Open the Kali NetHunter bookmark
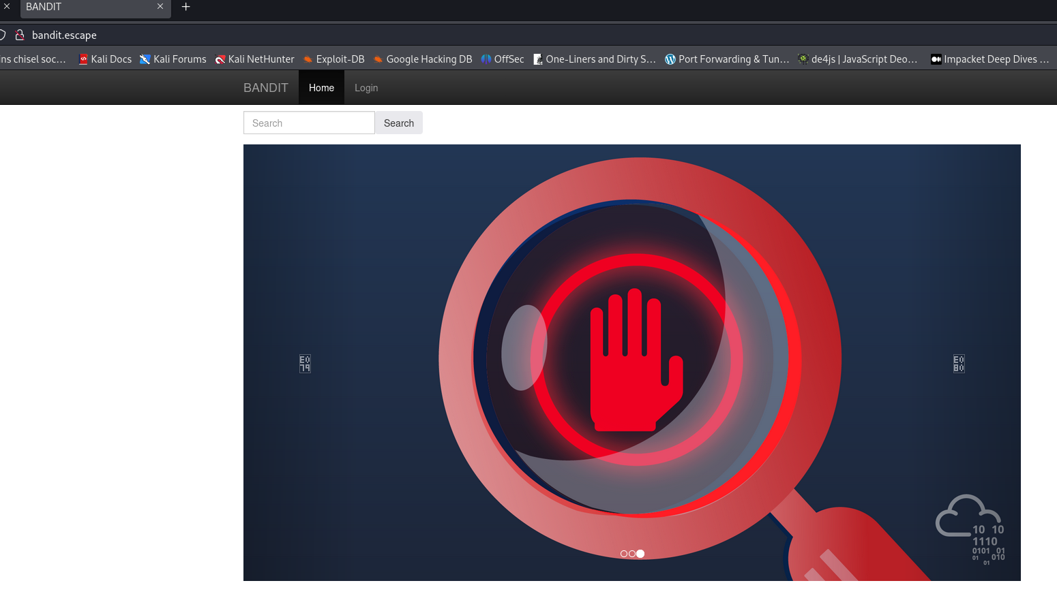1057x613 pixels. [255, 59]
